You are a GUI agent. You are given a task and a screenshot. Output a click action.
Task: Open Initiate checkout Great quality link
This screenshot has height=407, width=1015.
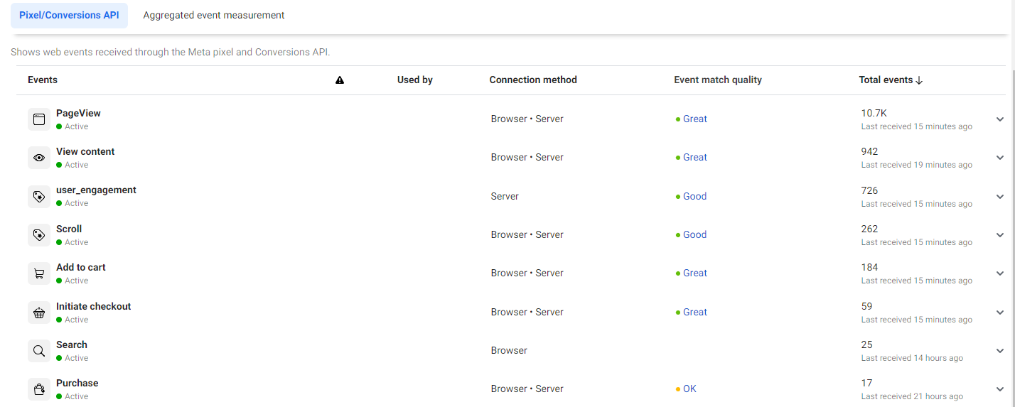[695, 312]
